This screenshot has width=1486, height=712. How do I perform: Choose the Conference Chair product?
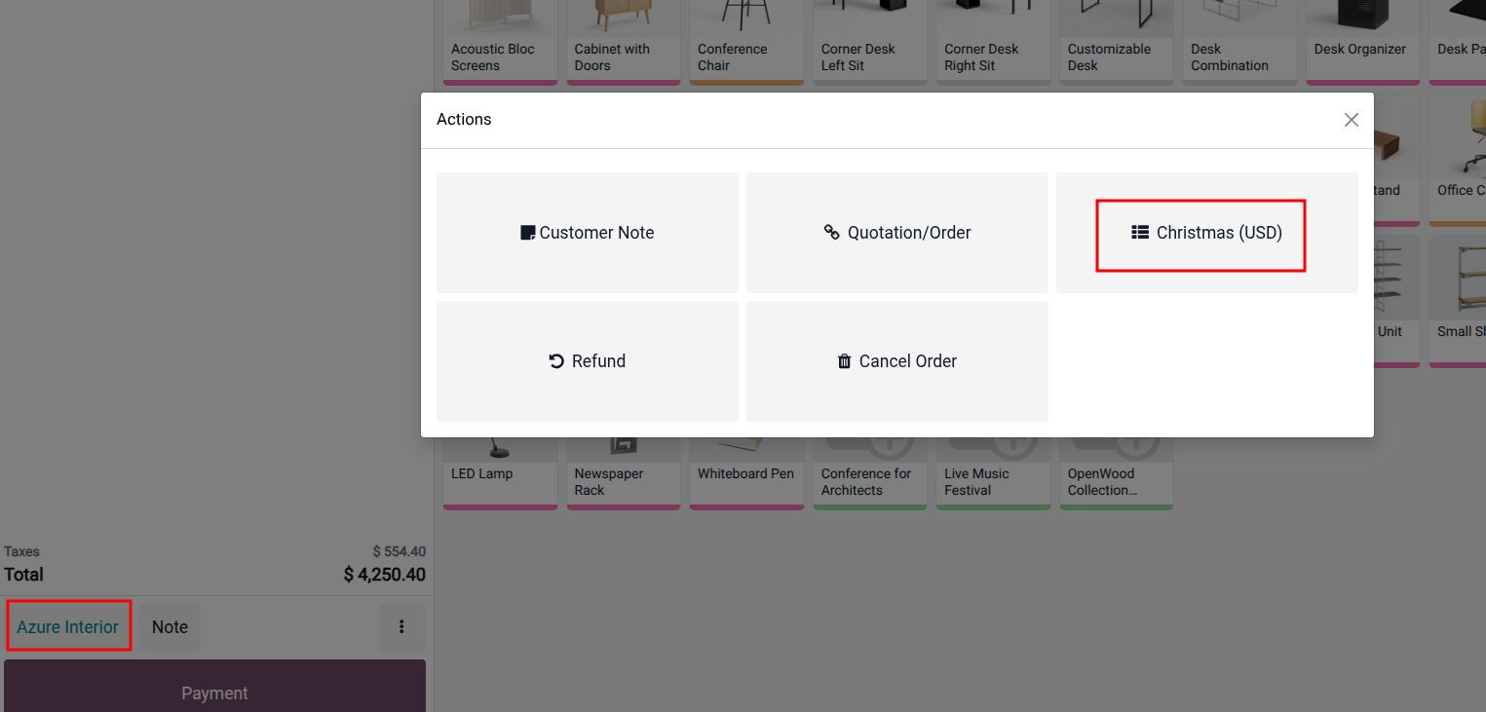point(746,44)
